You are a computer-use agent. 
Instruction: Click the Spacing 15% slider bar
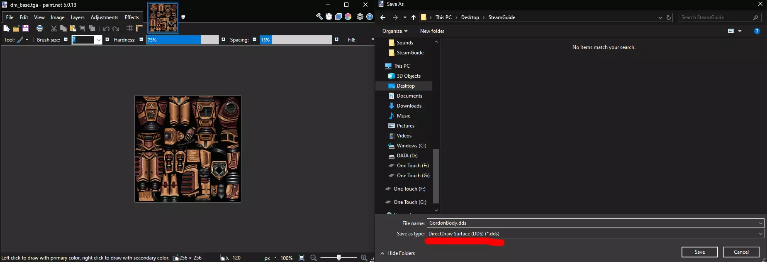(296, 40)
